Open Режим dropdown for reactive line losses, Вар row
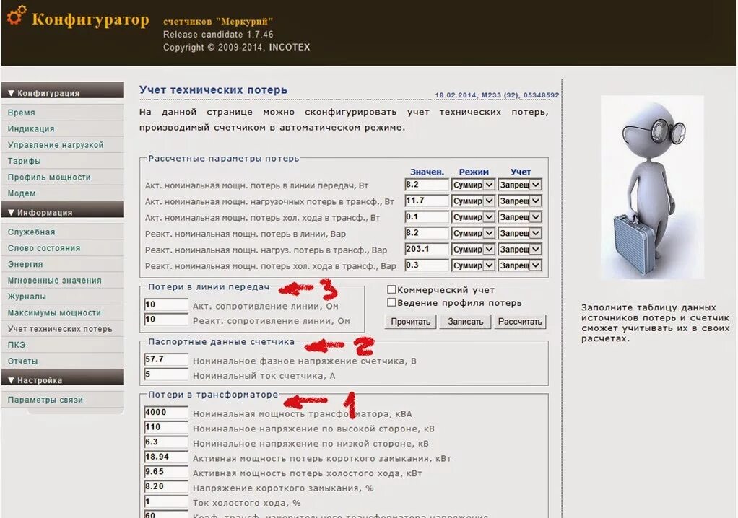The image size is (738, 518). [x=473, y=233]
